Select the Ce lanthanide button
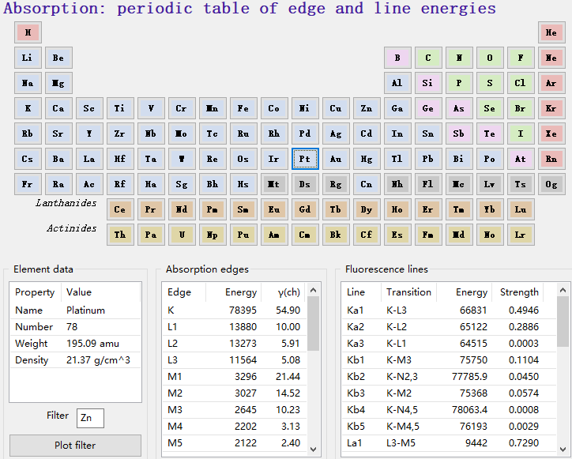 coord(120,209)
